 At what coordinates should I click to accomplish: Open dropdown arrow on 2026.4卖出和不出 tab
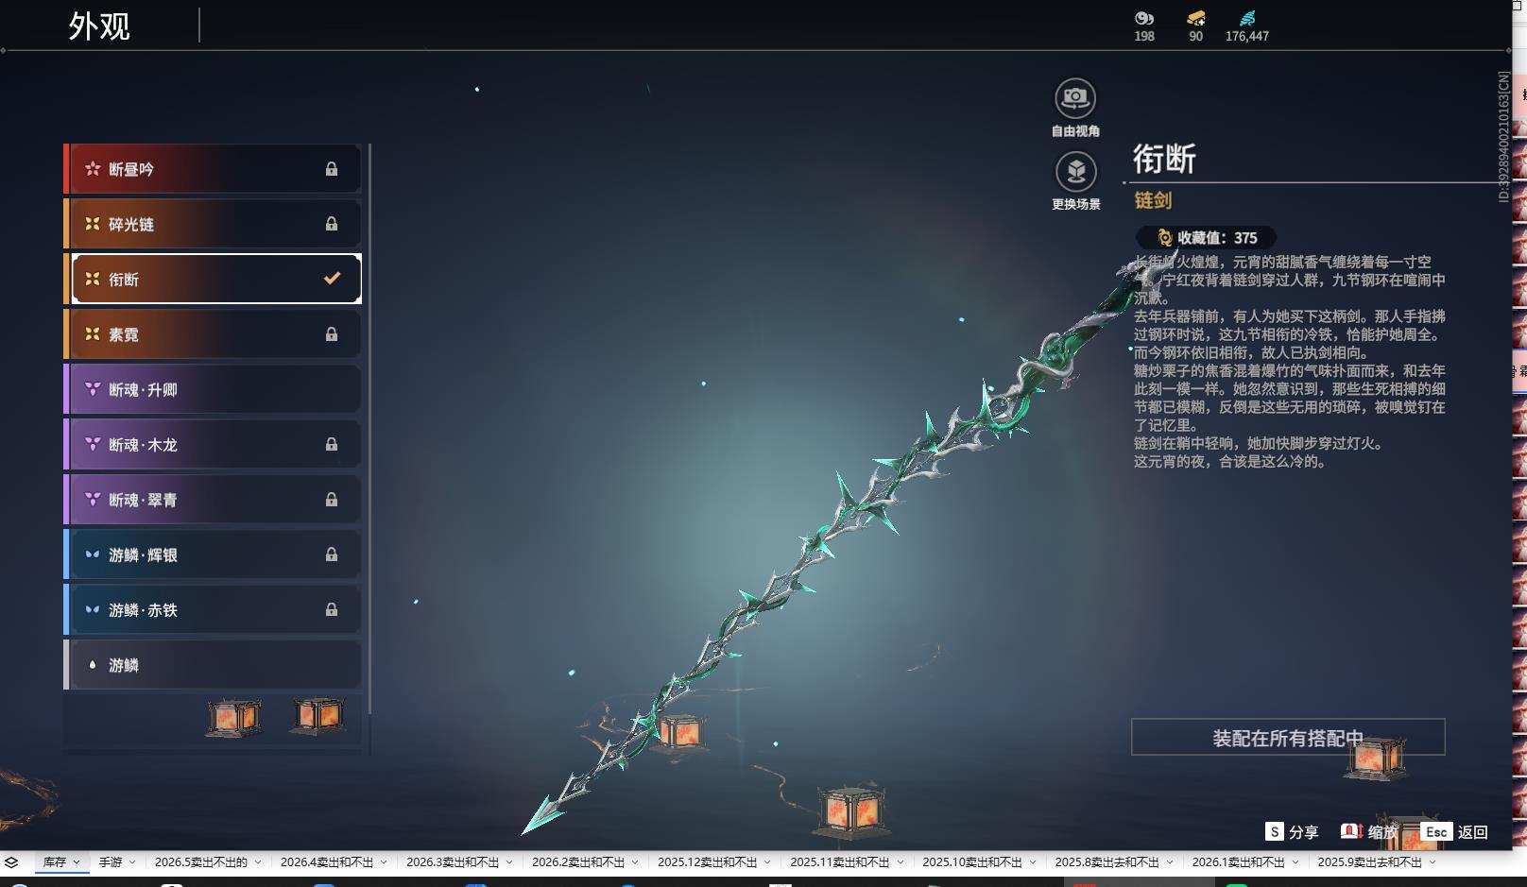[x=384, y=862]
